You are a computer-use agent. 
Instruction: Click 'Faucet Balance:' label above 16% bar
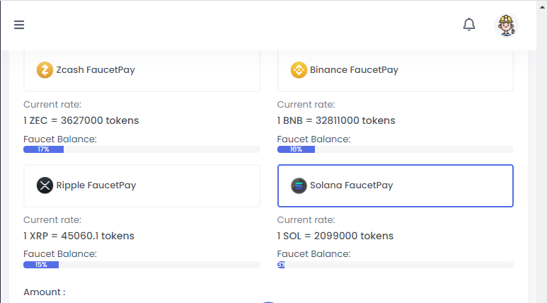[x=313, y=139]
